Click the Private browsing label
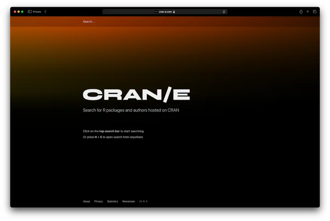 click(x=37, y=12)
